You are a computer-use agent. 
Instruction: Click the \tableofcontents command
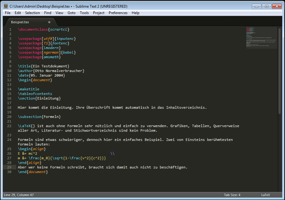click(x=35, y=94)
